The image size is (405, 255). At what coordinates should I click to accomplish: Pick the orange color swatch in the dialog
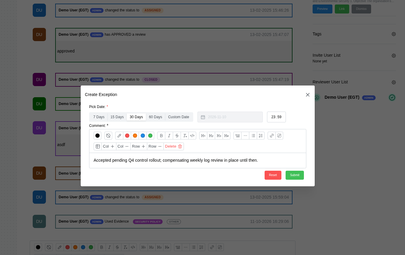point(135,136)
